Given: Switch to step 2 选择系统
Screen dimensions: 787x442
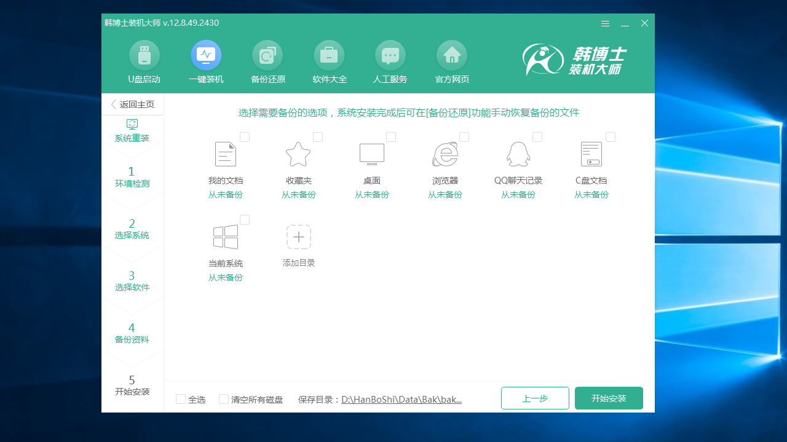Looking at the screenshot, I should [x=132, y=228].
